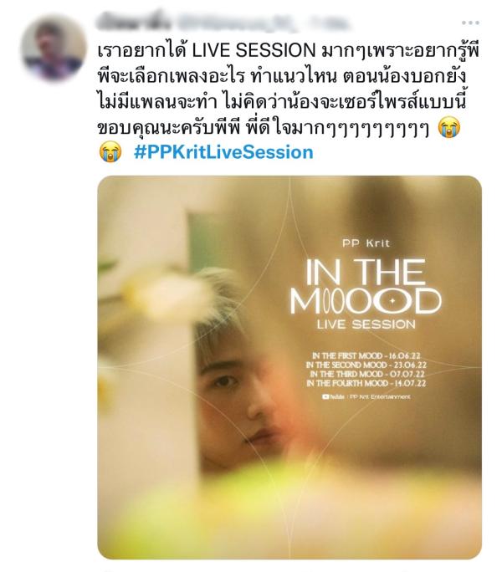
Task: Click the blurred display name of the author
Action: (134, 22)
